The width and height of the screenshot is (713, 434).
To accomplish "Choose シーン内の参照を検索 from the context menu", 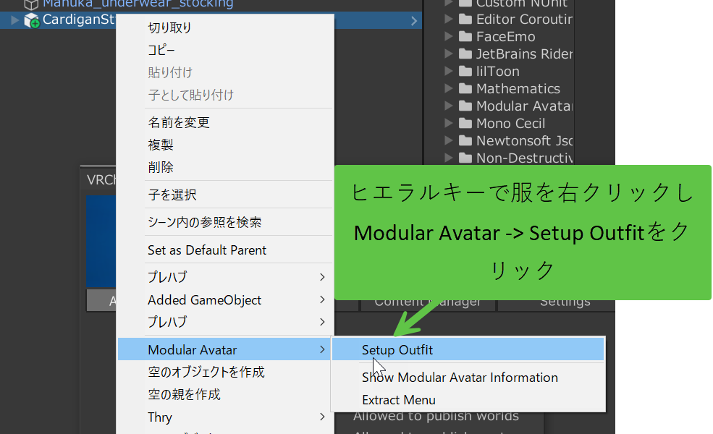I will (226, 222).
